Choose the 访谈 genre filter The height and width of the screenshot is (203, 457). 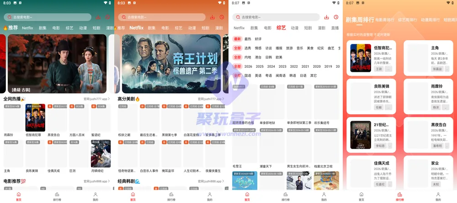(268, 48)
